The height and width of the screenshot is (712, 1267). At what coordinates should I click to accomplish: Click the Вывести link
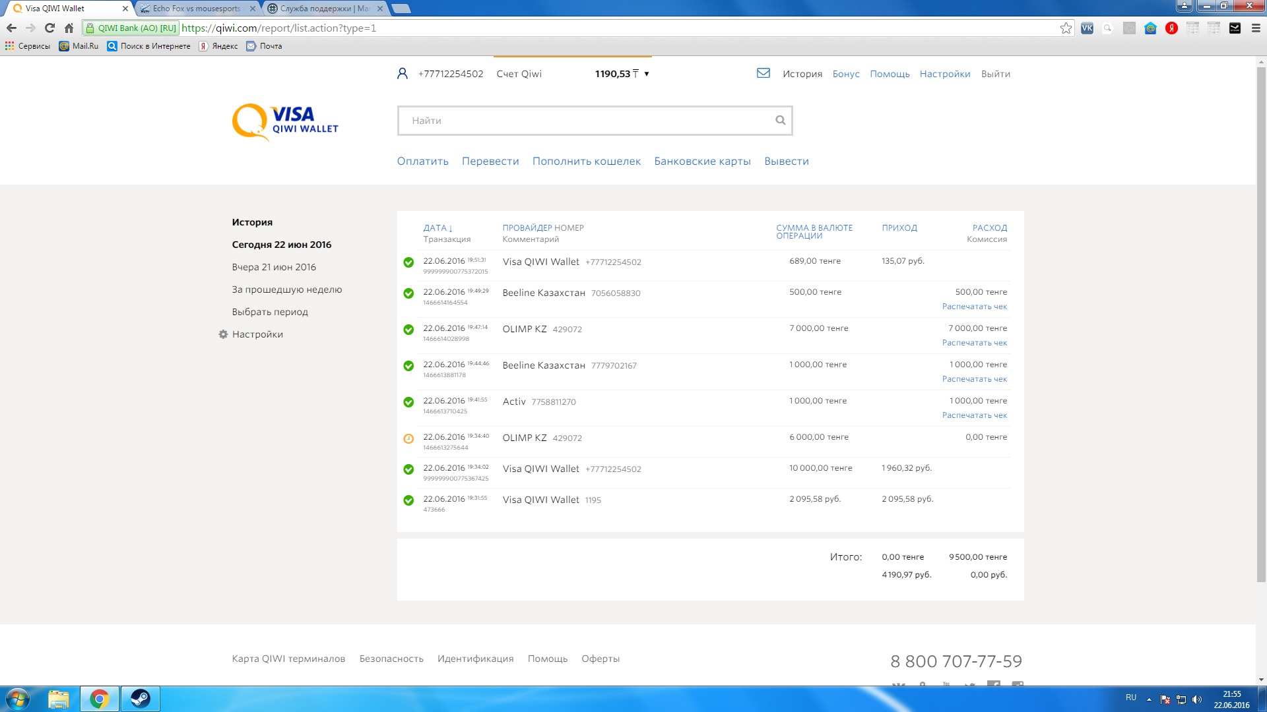pos(786,162)
